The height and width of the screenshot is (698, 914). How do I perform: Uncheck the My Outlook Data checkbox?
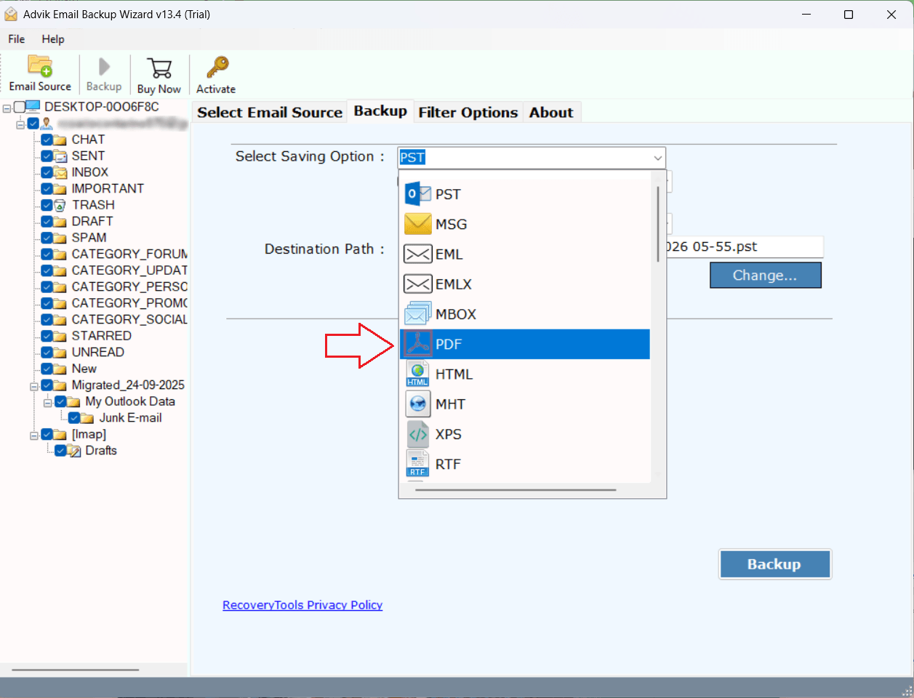[61, 401]
